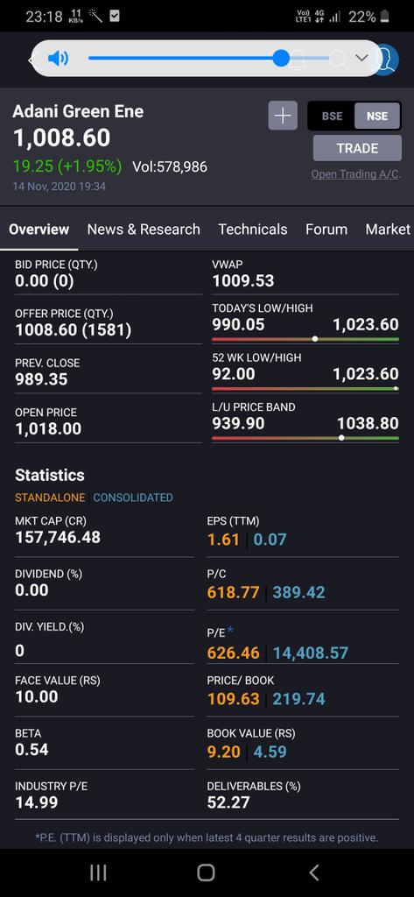Tap the Vol:578,986 text
The image size is (414, 897).
tap(170, 167)
